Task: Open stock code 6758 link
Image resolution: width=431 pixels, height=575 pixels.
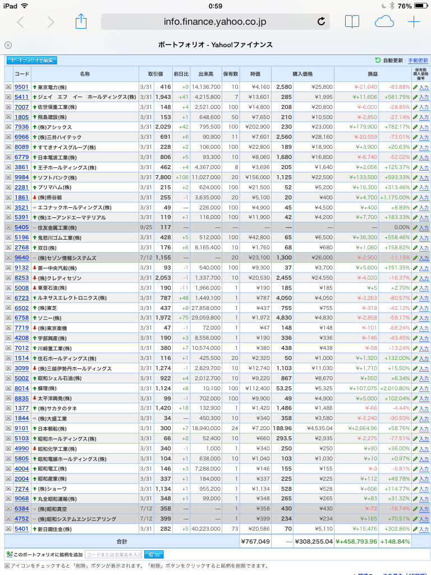Action: point(22,318)
